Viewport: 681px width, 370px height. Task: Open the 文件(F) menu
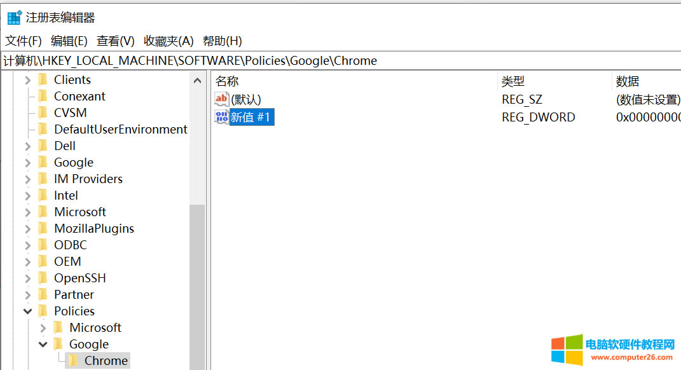pos(23,41)
